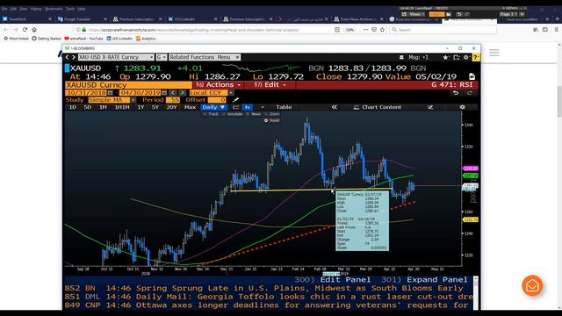Open the History menu in Firefox

coord(36,9)
